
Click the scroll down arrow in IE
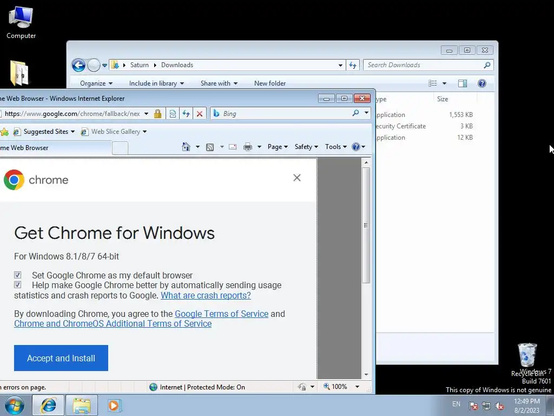pos(366,375)
